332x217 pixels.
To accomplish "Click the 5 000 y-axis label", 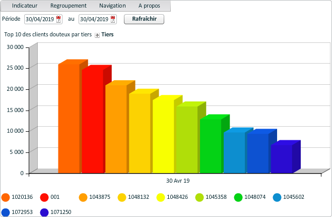I will (x=17, y=152).
